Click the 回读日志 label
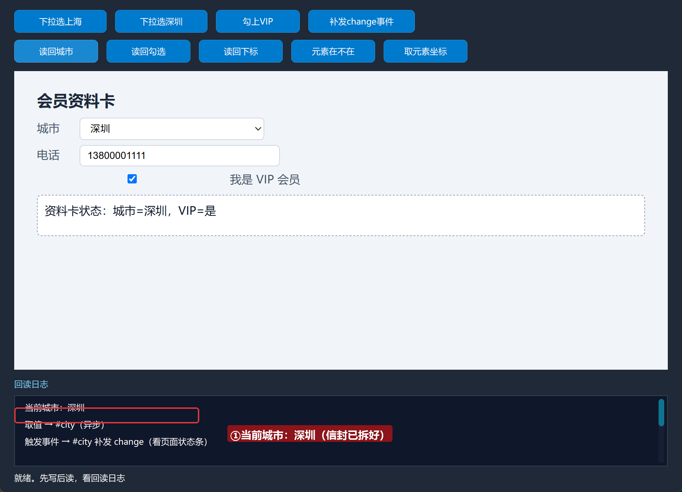The width and height of the screenshot is (682, 492). pos(31,384)
